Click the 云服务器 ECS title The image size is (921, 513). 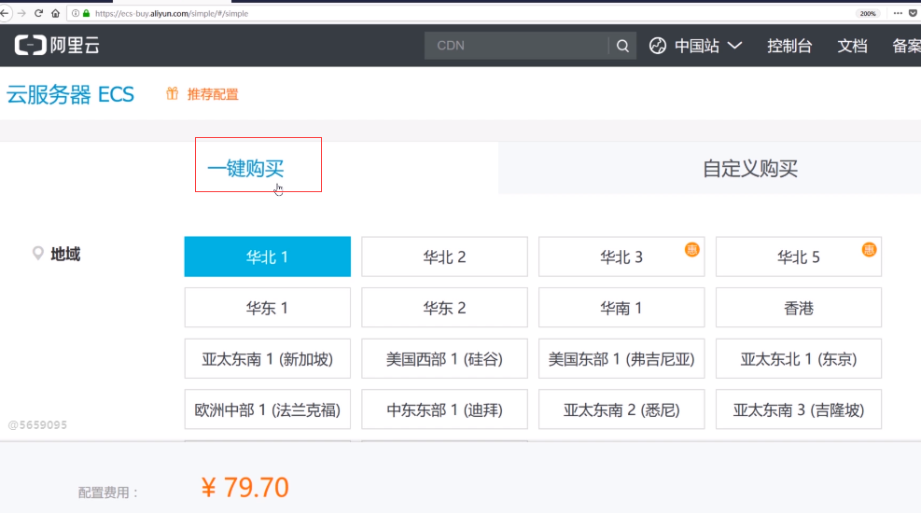pyautogui.click(x=71, y=94)
